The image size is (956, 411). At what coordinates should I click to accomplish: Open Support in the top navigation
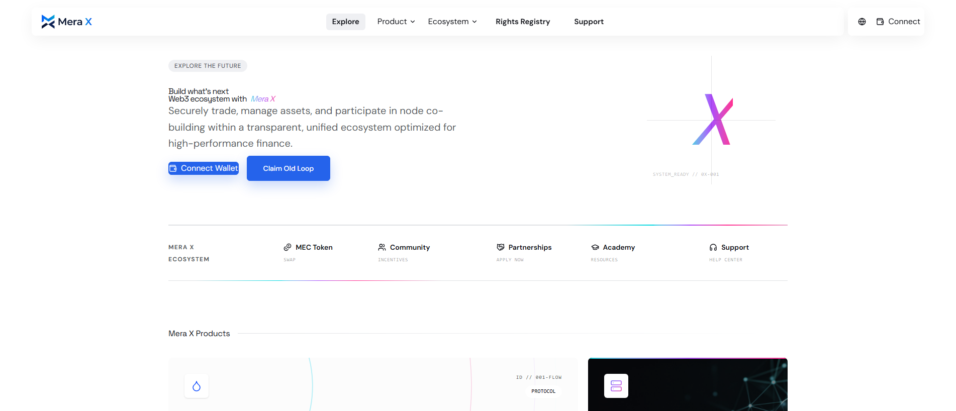pyautogui.click(x=589, y=22)
